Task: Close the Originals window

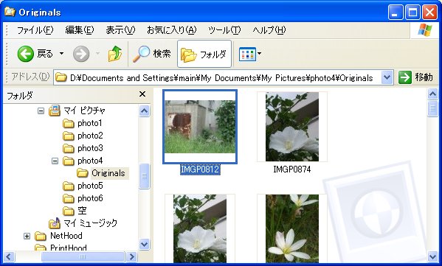Action: 429,13
